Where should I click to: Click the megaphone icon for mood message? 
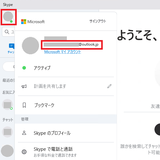tap(24, 86)
